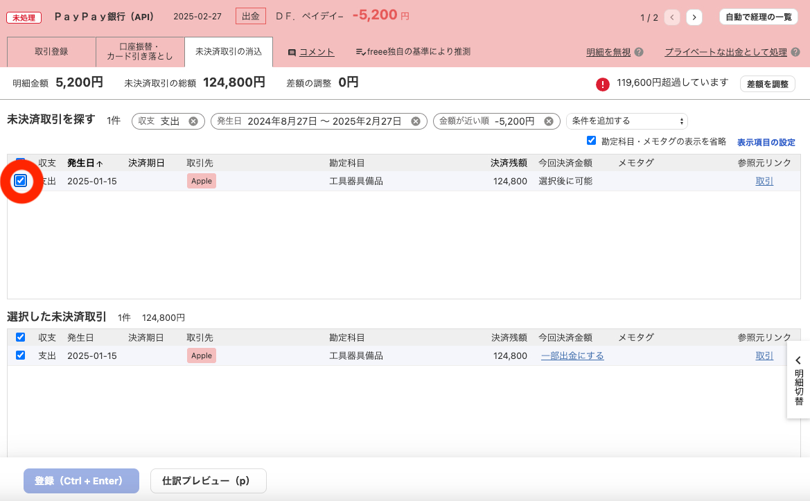
Task: Open the 条件を追加する dropdown
Action: click(x=627, y=121)
